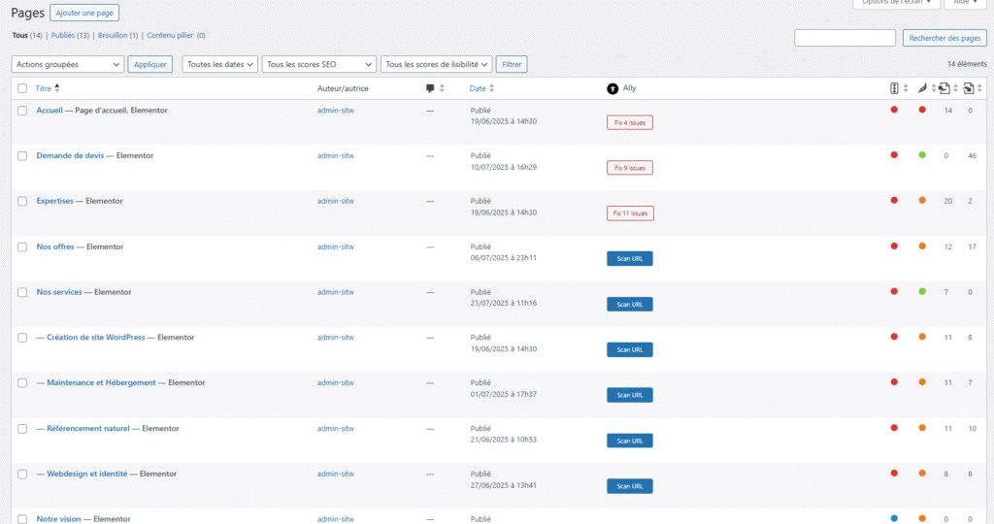Sort by readability feather icon column
The width and height of the screenshot is (994, 524).
coord(922,88)
